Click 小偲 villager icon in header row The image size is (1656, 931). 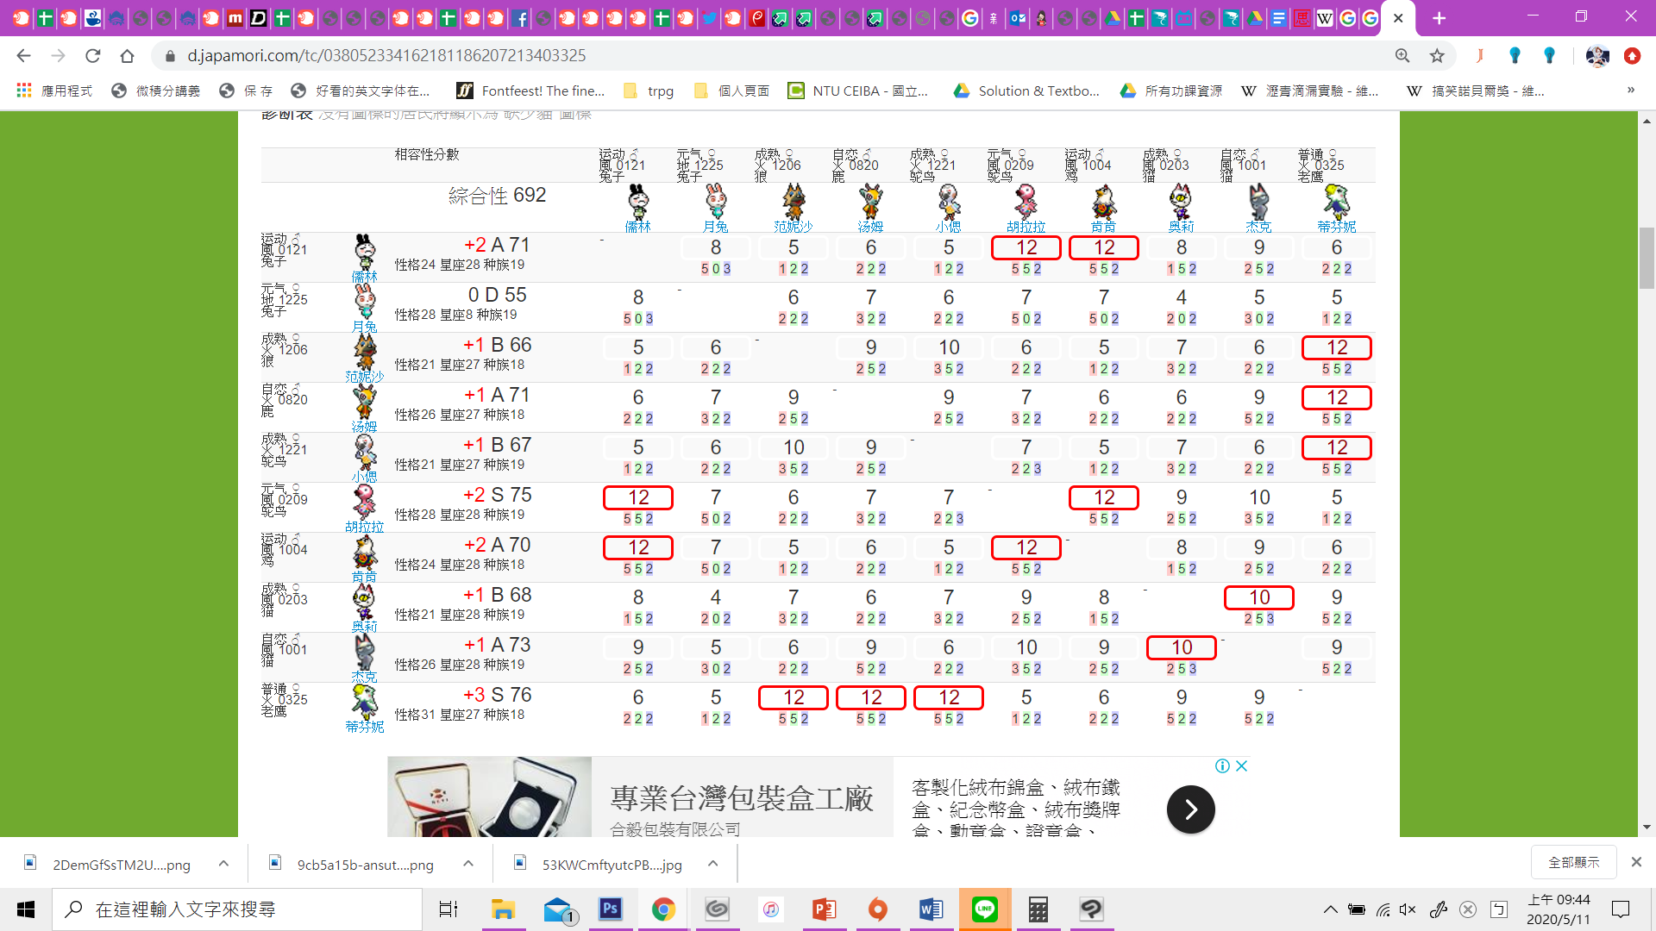949,203
